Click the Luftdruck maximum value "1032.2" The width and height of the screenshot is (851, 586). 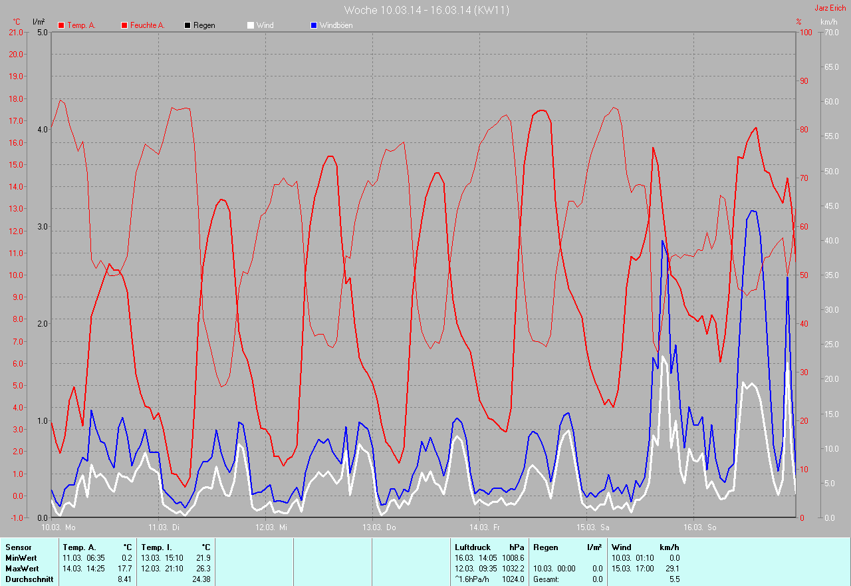[512, 569]
